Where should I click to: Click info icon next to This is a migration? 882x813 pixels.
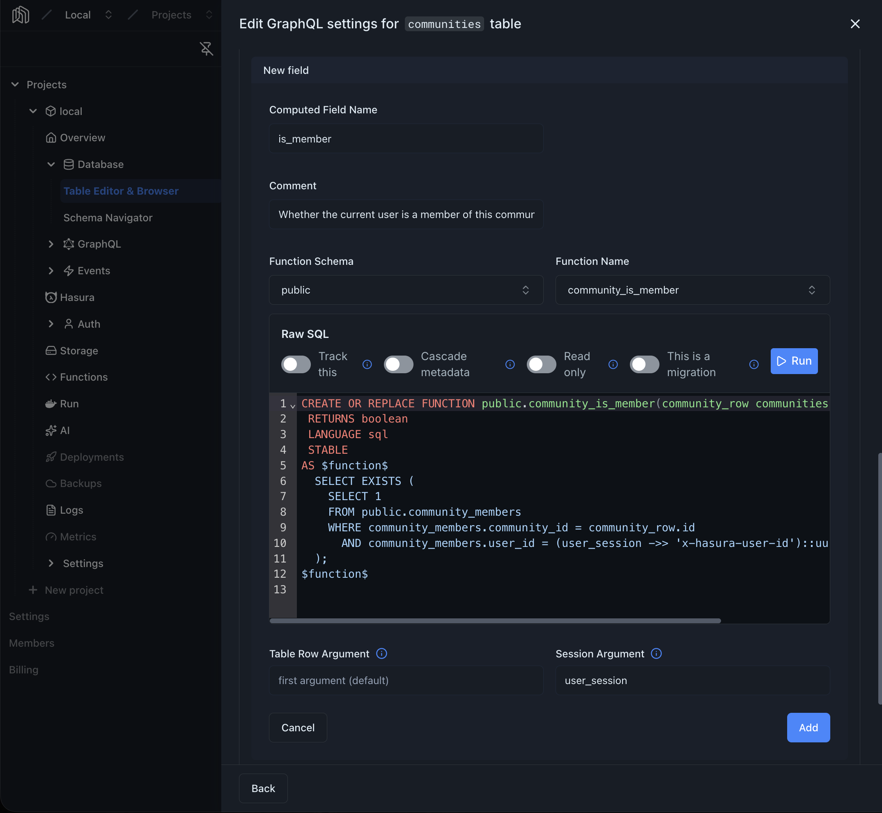pyautogui.click(x=754, y=364)
